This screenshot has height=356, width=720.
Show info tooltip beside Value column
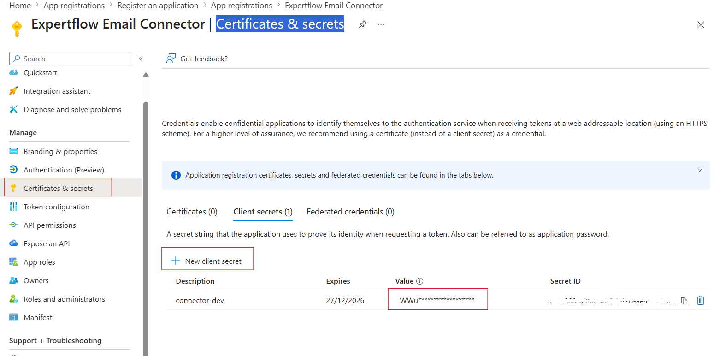[419, 281]
